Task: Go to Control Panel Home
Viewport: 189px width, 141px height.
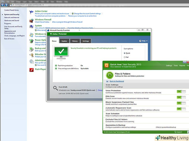Action: click(11, 10)
